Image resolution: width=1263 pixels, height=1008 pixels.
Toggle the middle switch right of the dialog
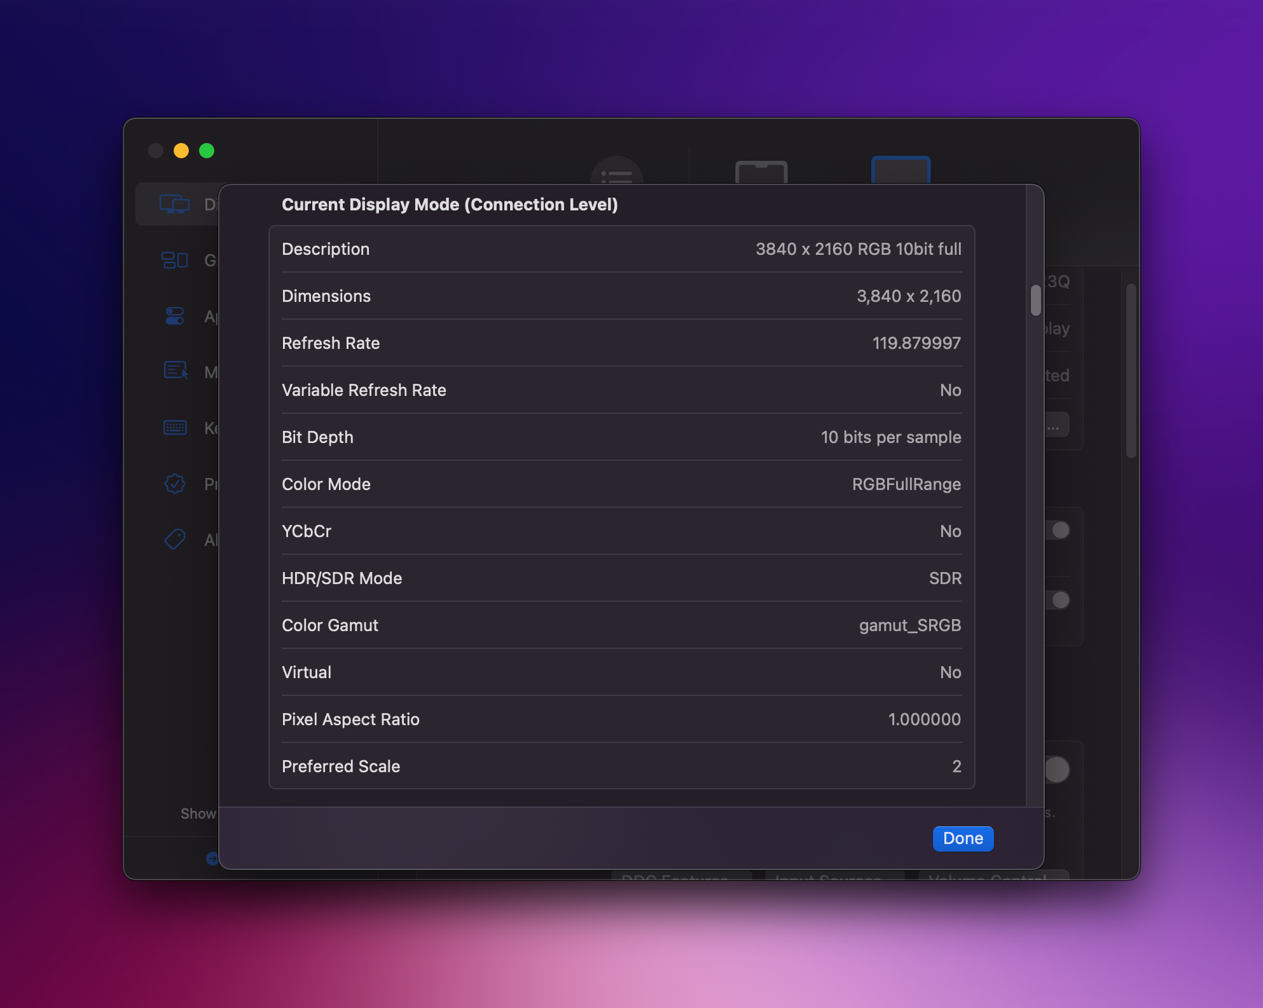(1059, 600)
